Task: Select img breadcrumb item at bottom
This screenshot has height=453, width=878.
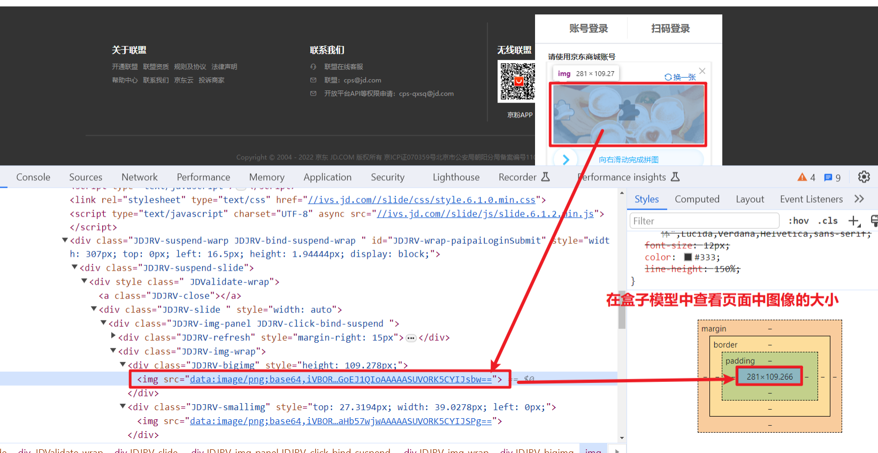Action: click(x=593, y=450)
